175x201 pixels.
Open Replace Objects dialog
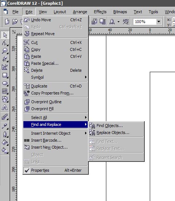[116, 133]
